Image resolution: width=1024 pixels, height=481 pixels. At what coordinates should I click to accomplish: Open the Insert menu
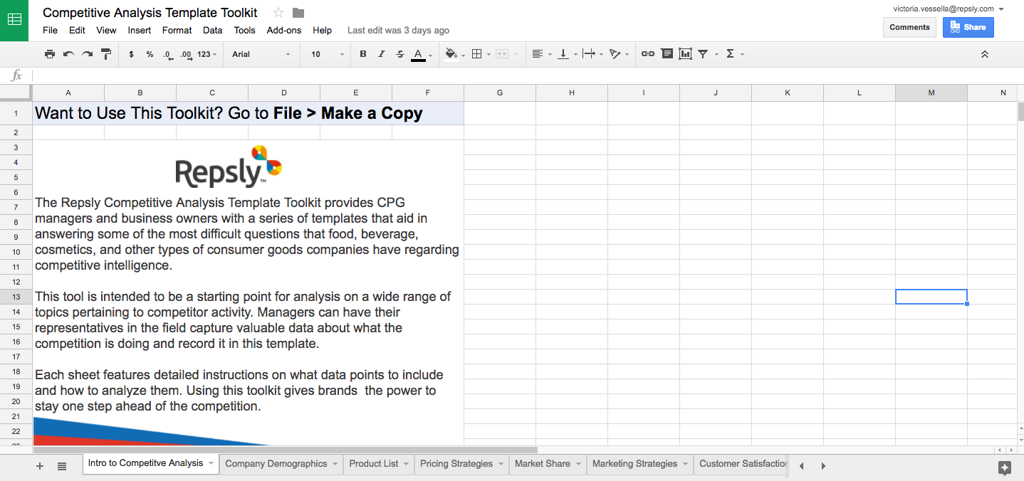[140, 30]
